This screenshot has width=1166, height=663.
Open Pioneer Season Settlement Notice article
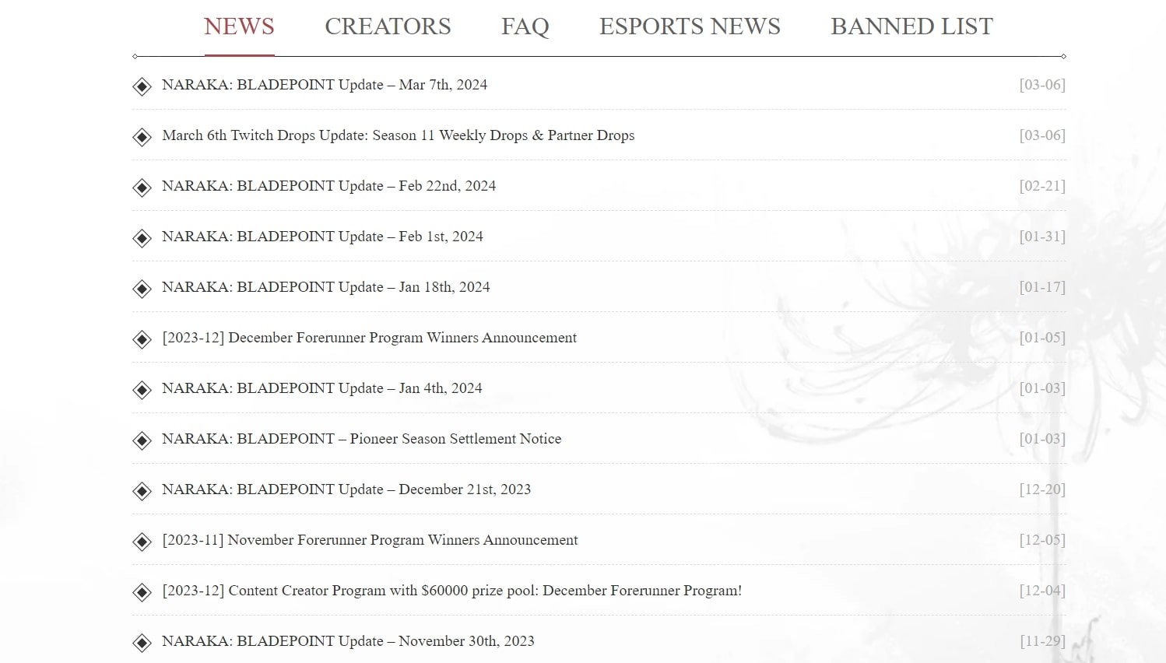(361, 439)
